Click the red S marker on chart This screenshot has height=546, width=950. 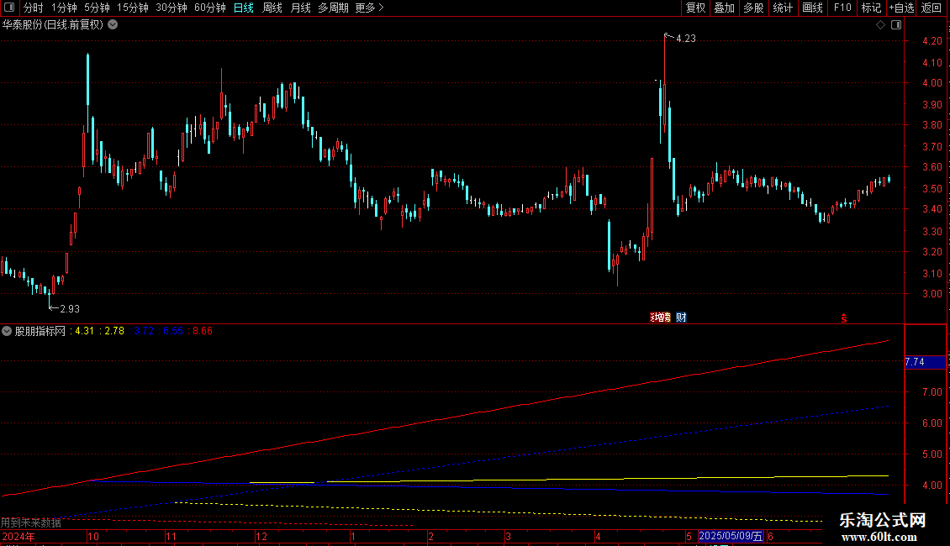click(x=843, y=318)
